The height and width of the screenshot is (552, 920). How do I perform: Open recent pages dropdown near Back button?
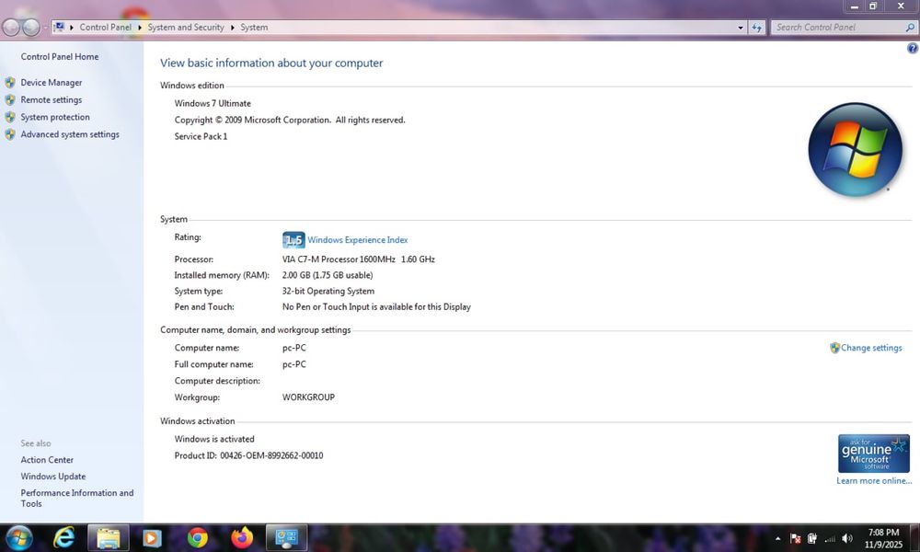click(45, 28)
